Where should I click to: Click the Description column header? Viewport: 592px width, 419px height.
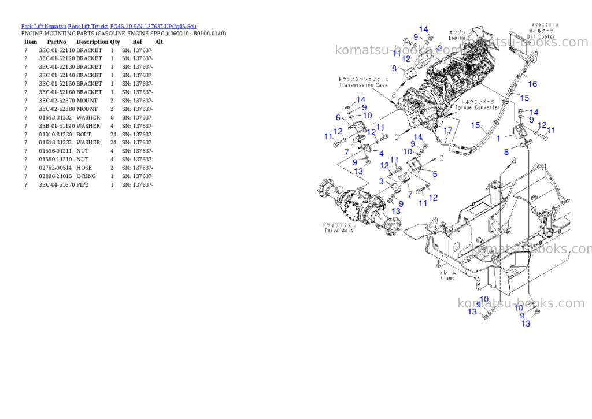tap(92, 42)
